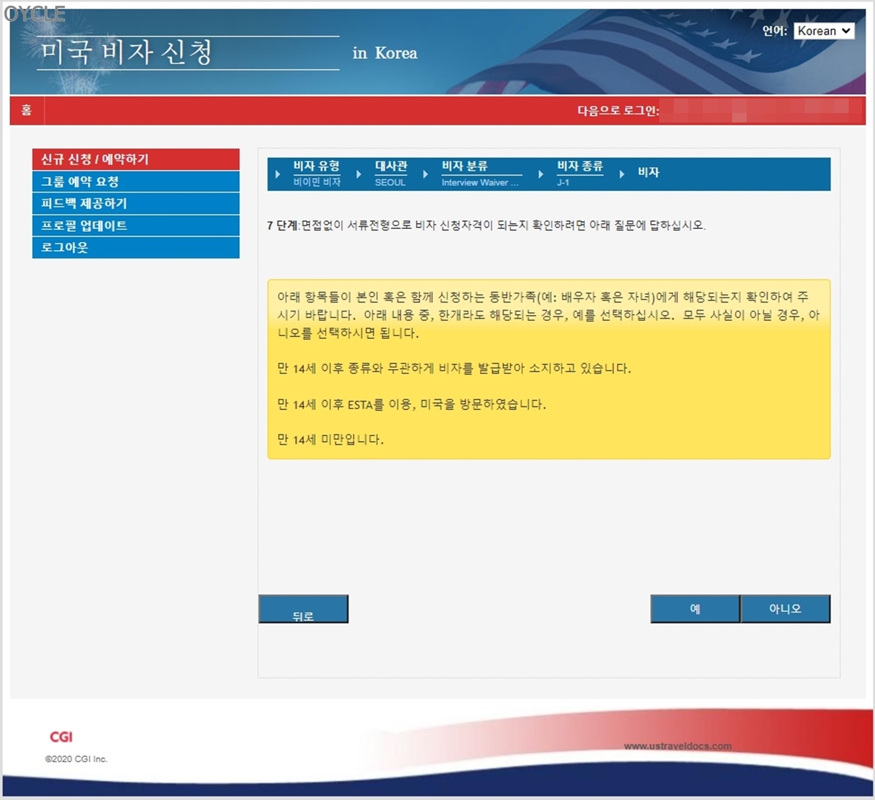Click the Interview Waiver breadcrumb value
The height and width of the screenshot is (800, 875).
point(480,182)
